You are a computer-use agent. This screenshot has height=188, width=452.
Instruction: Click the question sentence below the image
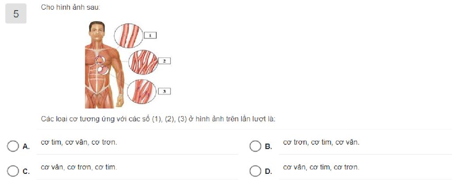click(158, 119)
